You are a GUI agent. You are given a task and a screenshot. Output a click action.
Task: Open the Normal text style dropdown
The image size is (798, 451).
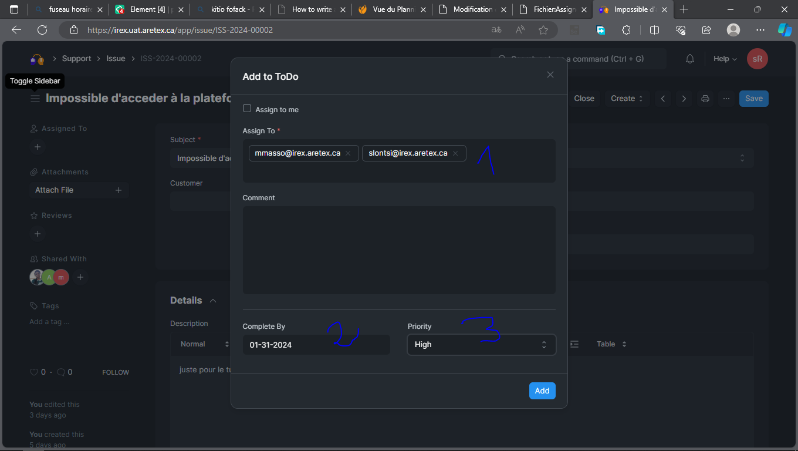point(205,344)
